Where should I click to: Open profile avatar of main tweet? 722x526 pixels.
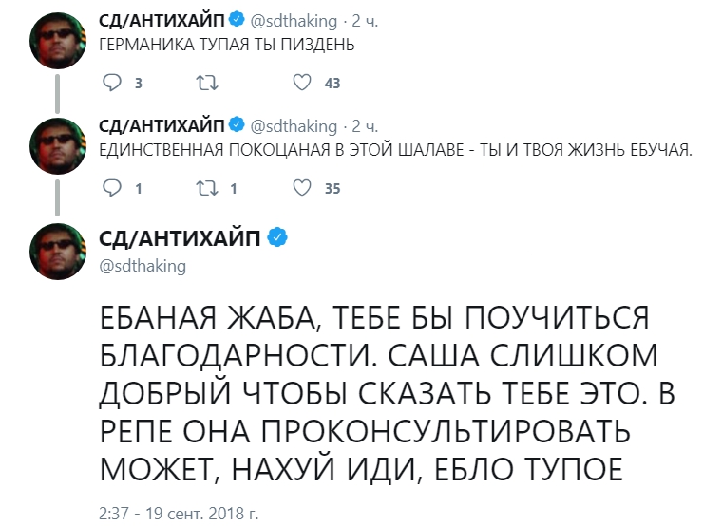point(61,251)
